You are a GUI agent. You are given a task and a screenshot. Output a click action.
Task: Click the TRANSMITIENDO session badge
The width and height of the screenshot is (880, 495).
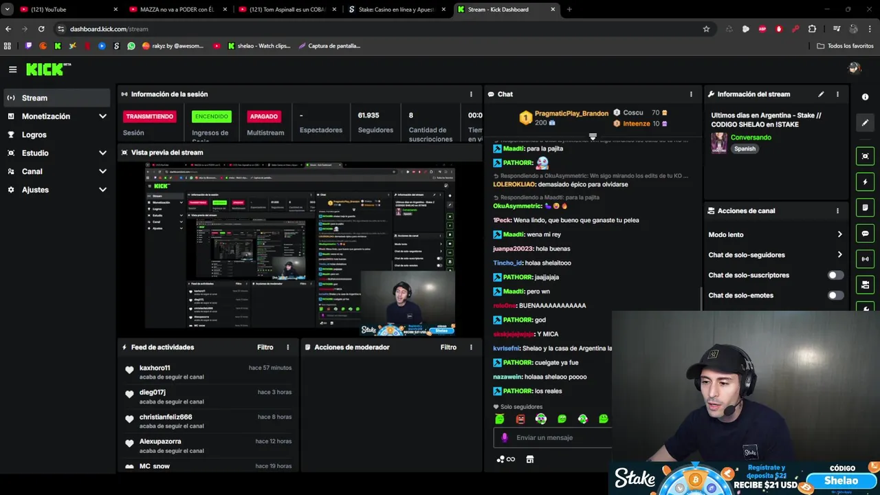tap(149, 116)
